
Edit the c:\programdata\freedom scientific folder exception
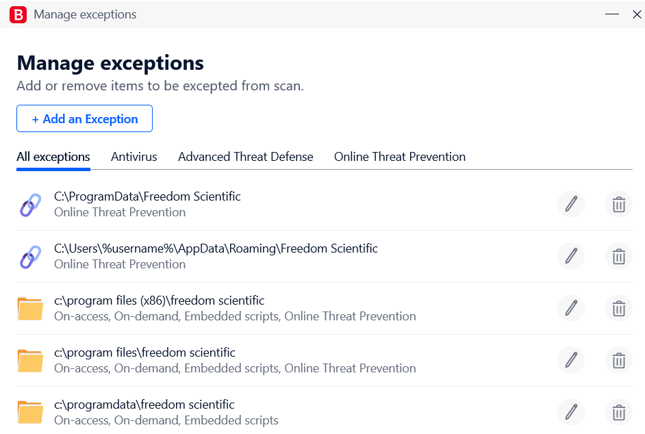(571, 412)
